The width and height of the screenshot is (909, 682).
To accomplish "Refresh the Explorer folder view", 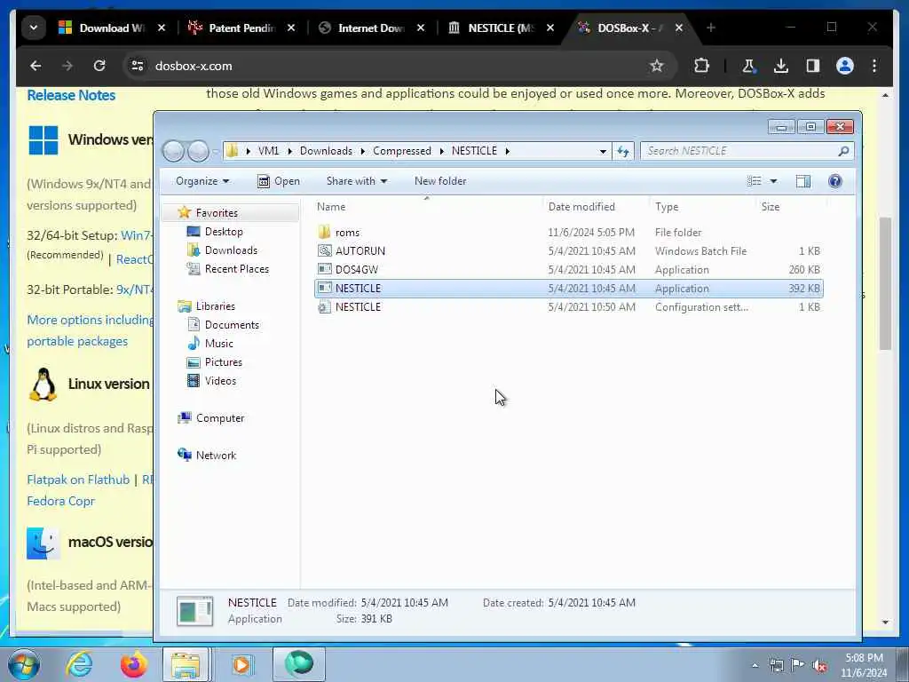I will (x=623, y=151).
